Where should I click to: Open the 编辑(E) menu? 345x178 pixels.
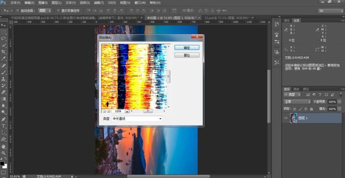click(x=29, y=3)
